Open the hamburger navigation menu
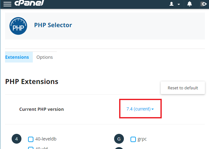Image resolution: width=209 pixels, height=149 pixels. point(7,4)
